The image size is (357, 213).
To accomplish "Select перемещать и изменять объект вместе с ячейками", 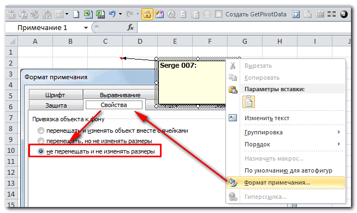I will pos(113,131).
